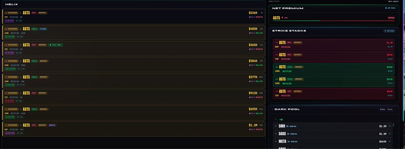Click the 183.4% OTM badge on 190C row

pyautogui.click(x=10, y=69)
